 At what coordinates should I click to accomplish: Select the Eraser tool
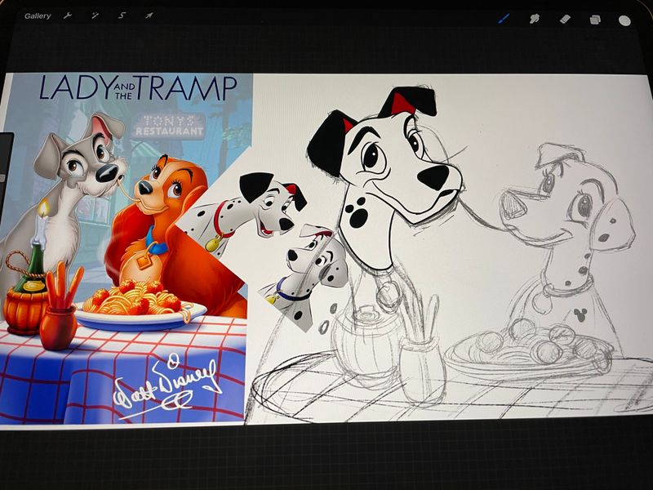(565, 19)
